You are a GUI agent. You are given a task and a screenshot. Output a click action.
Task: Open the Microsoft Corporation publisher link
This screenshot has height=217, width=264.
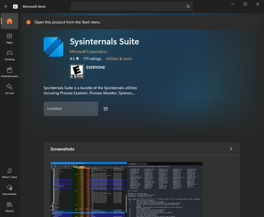(88, 52)
